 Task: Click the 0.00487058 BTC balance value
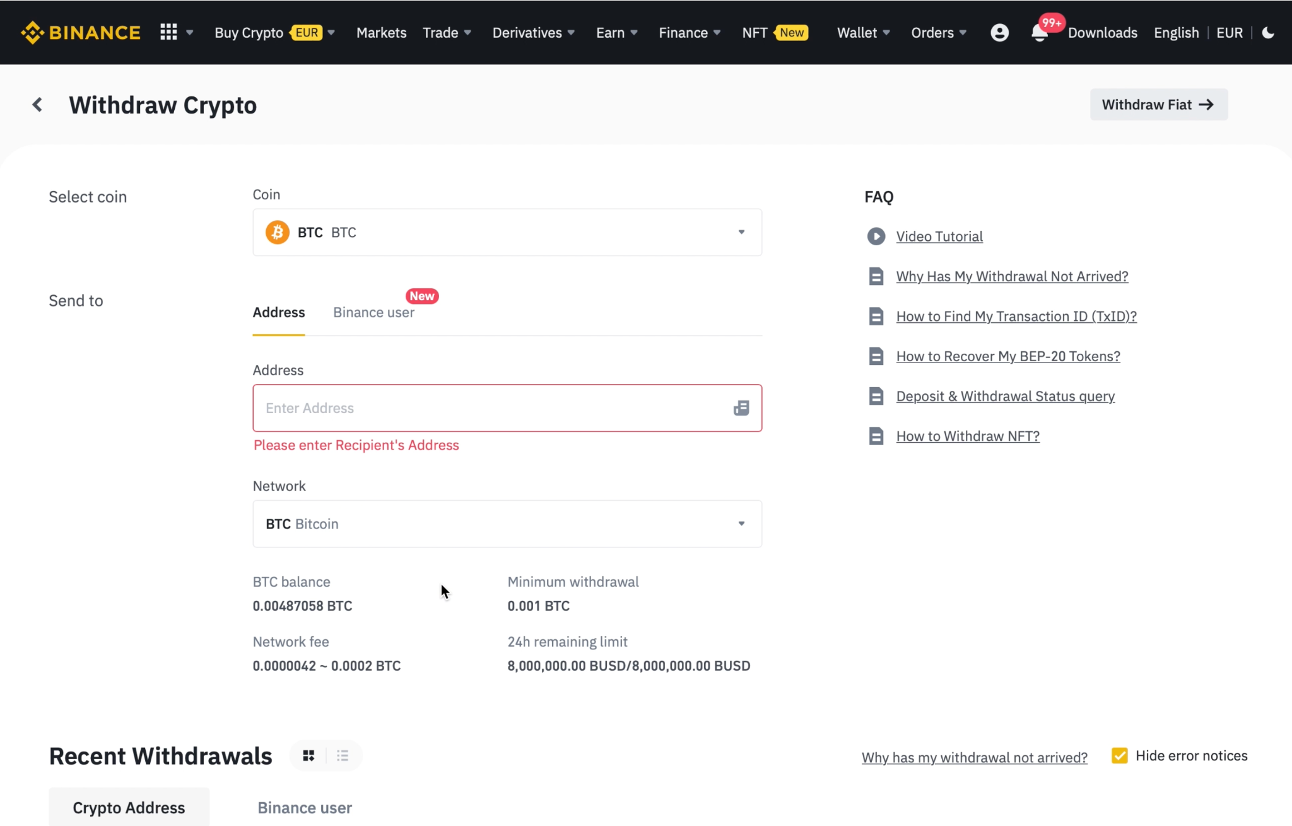[302, 606]
